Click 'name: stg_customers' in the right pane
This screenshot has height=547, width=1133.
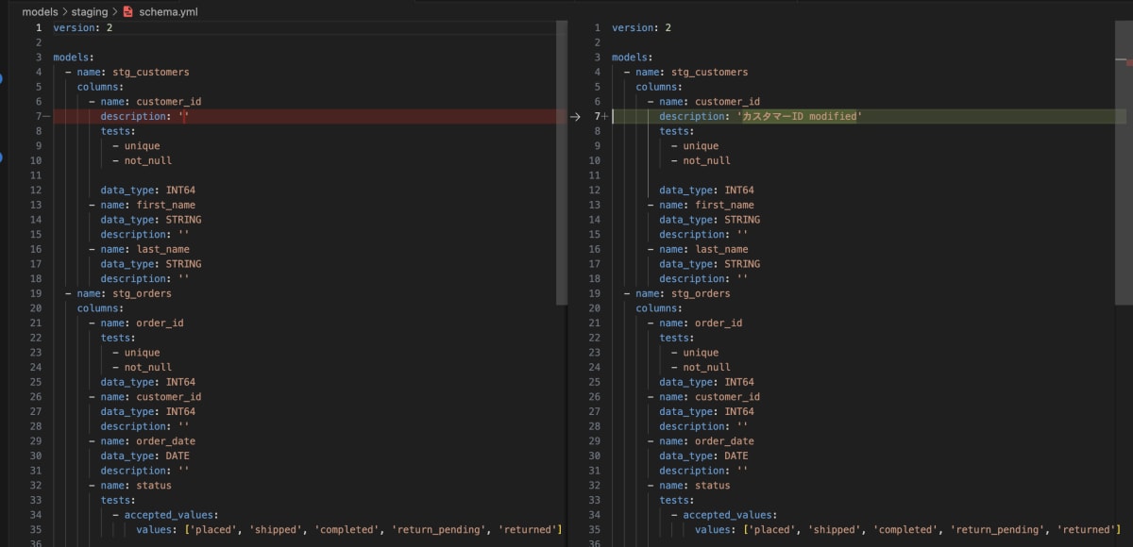coord(692,73)
